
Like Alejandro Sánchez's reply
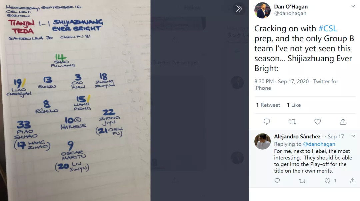(x=327, y=181)
